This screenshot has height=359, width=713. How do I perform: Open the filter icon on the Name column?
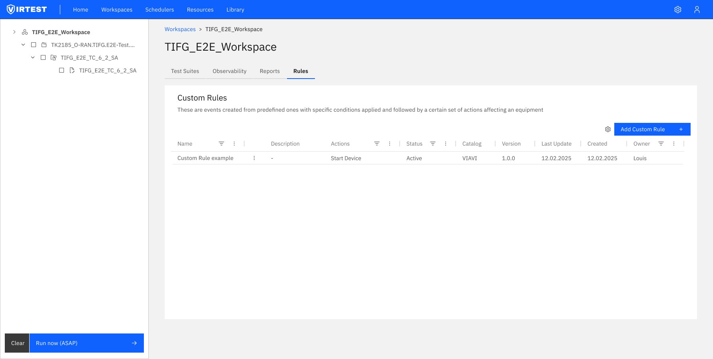pyautogui.click(x=221, y=144)
